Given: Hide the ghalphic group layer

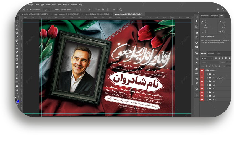Looking at the screenshot, I should coord(202,70).
